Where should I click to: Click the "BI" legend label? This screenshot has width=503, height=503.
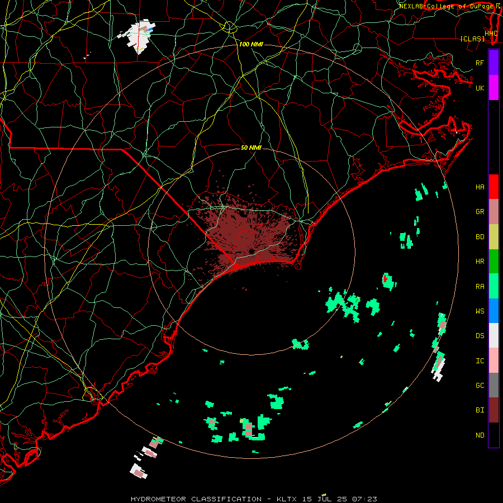(x=480, y=410)
